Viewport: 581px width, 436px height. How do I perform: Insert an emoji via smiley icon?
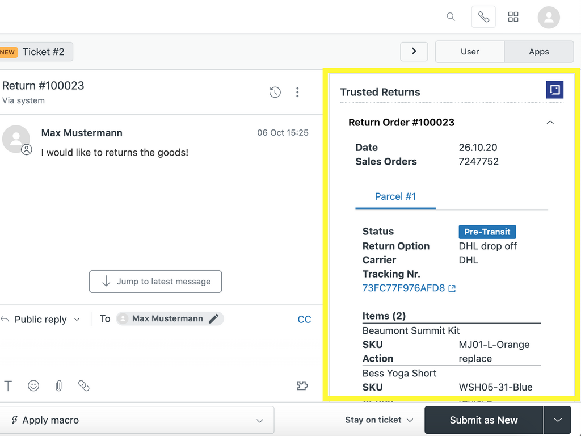(x=33, y=386)
